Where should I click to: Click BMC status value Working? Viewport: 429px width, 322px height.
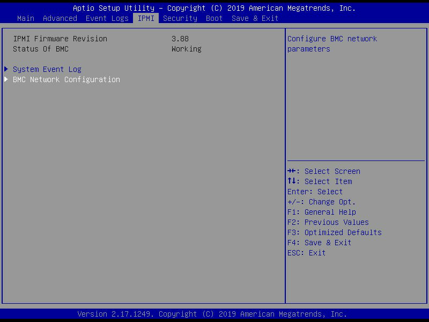pyautogui.click(x=187, y=49)
